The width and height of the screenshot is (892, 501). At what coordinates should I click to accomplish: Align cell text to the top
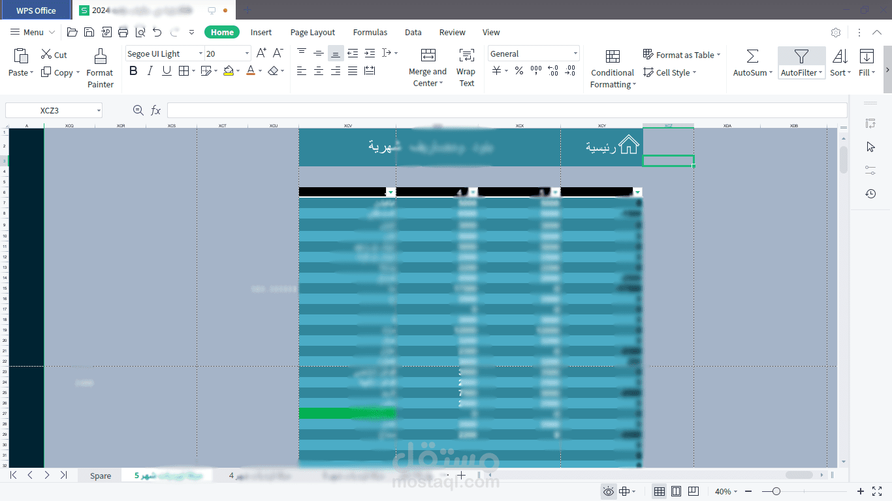301,53
